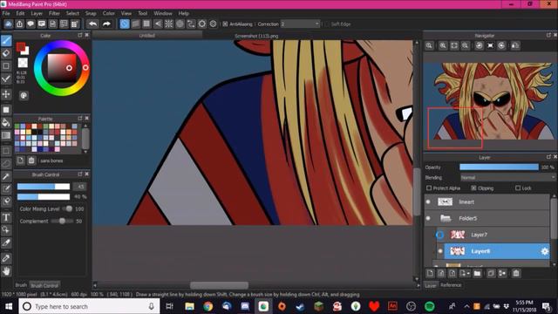Hide the lineart layer
Screen dimensions: 558x314
(428, 201)
